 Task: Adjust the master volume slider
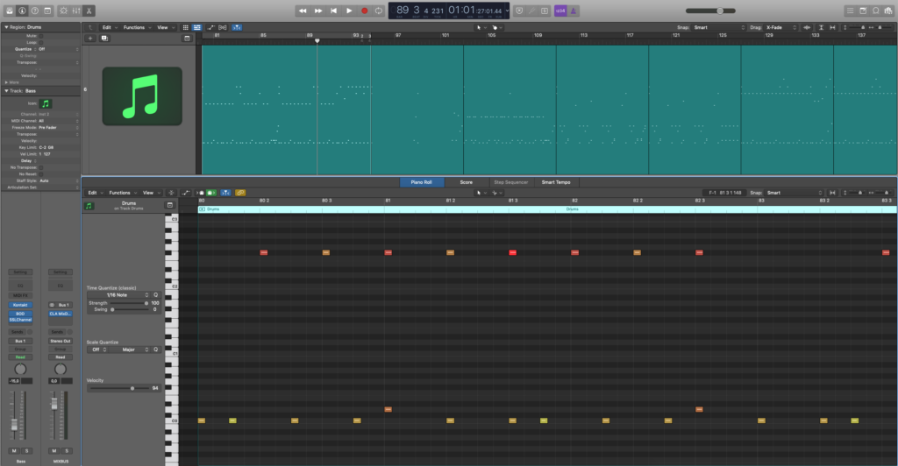(710, 11)
